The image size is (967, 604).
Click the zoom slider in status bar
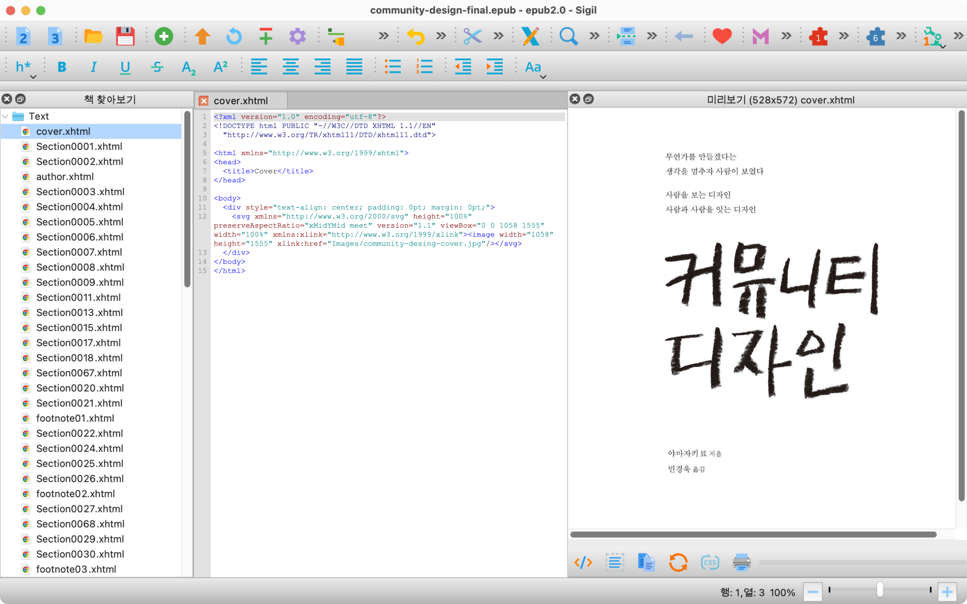[879, 590]
